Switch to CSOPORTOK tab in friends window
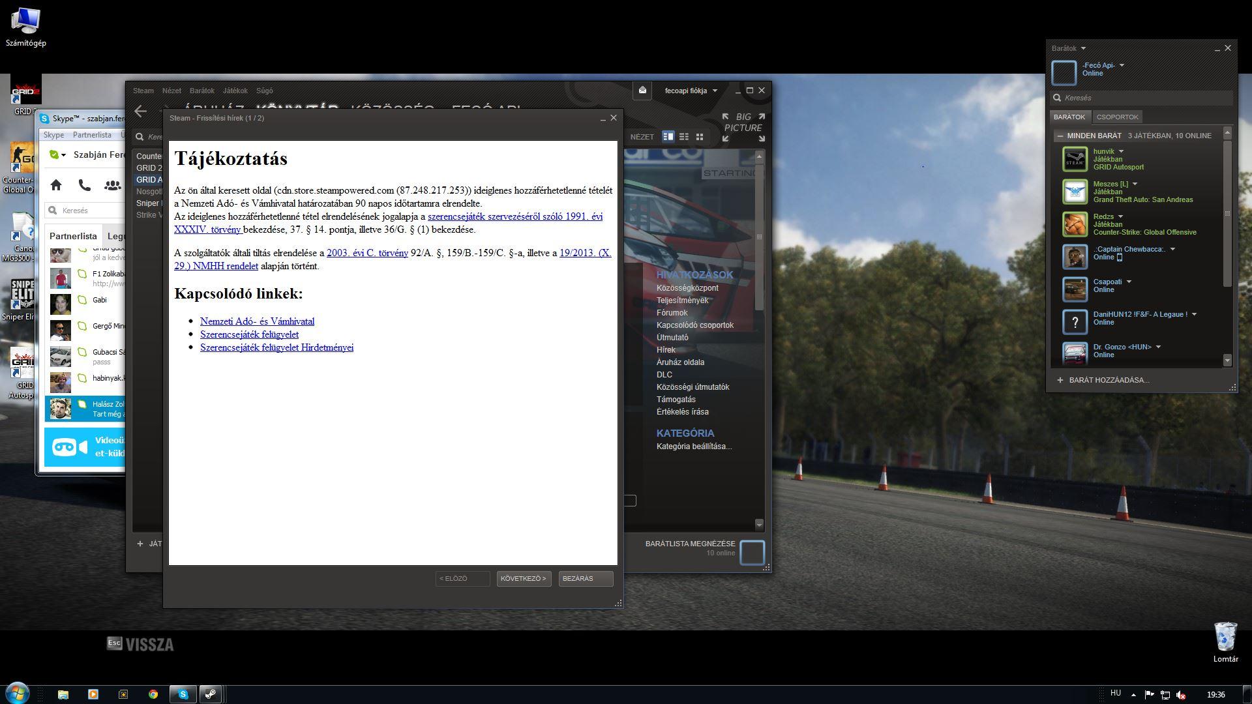Screen dimensions: 1252x704 click(1117, 117)
